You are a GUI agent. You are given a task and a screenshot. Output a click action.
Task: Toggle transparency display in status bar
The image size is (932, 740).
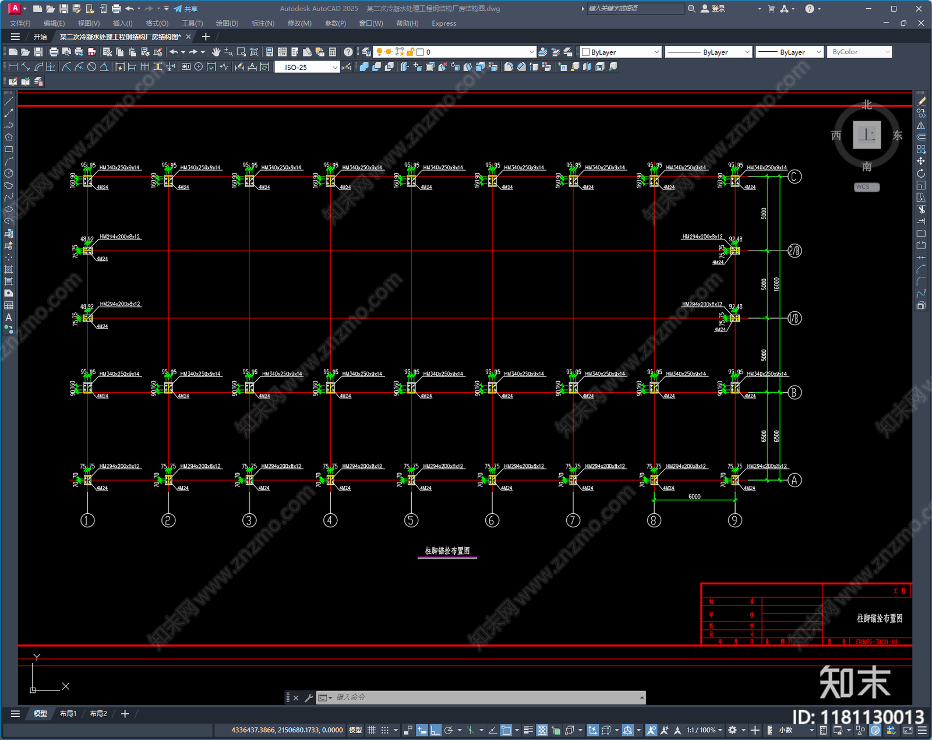542,730
